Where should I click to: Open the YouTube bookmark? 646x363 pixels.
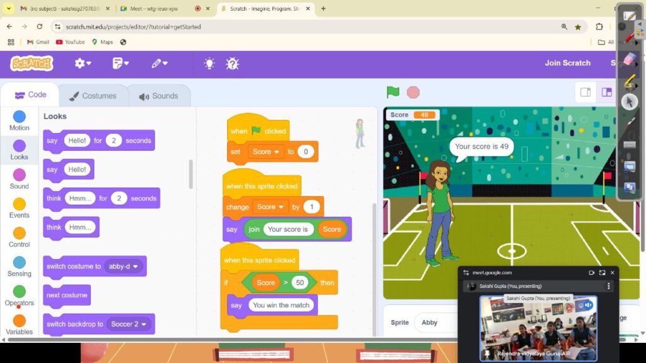click(70, 42)
